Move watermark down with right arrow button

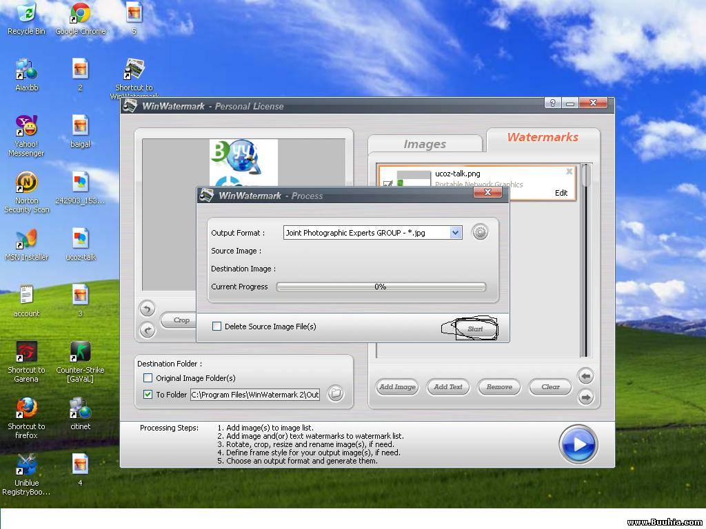[585, 397]
